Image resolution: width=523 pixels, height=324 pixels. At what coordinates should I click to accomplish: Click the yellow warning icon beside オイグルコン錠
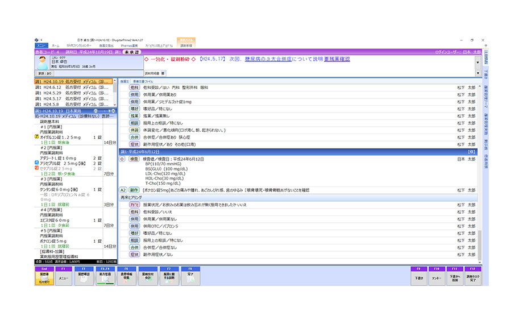click(37, 136)
